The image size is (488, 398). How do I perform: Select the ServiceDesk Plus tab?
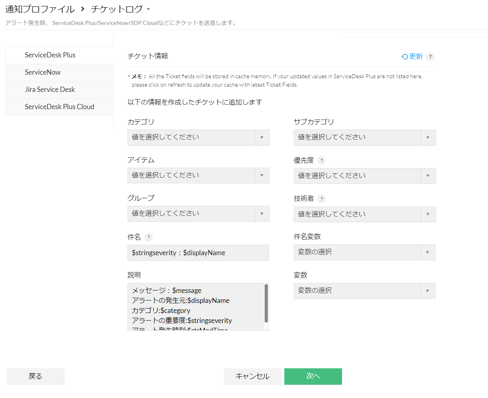[x=50, y=55]
